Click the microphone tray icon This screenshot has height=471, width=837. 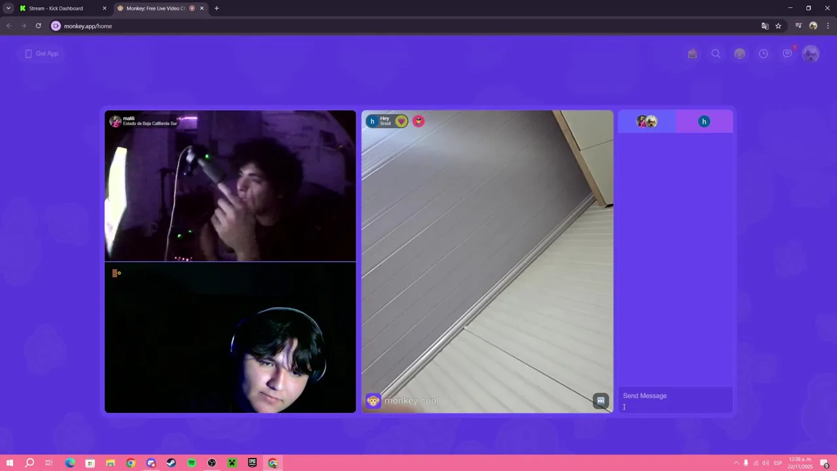[745, 463]
